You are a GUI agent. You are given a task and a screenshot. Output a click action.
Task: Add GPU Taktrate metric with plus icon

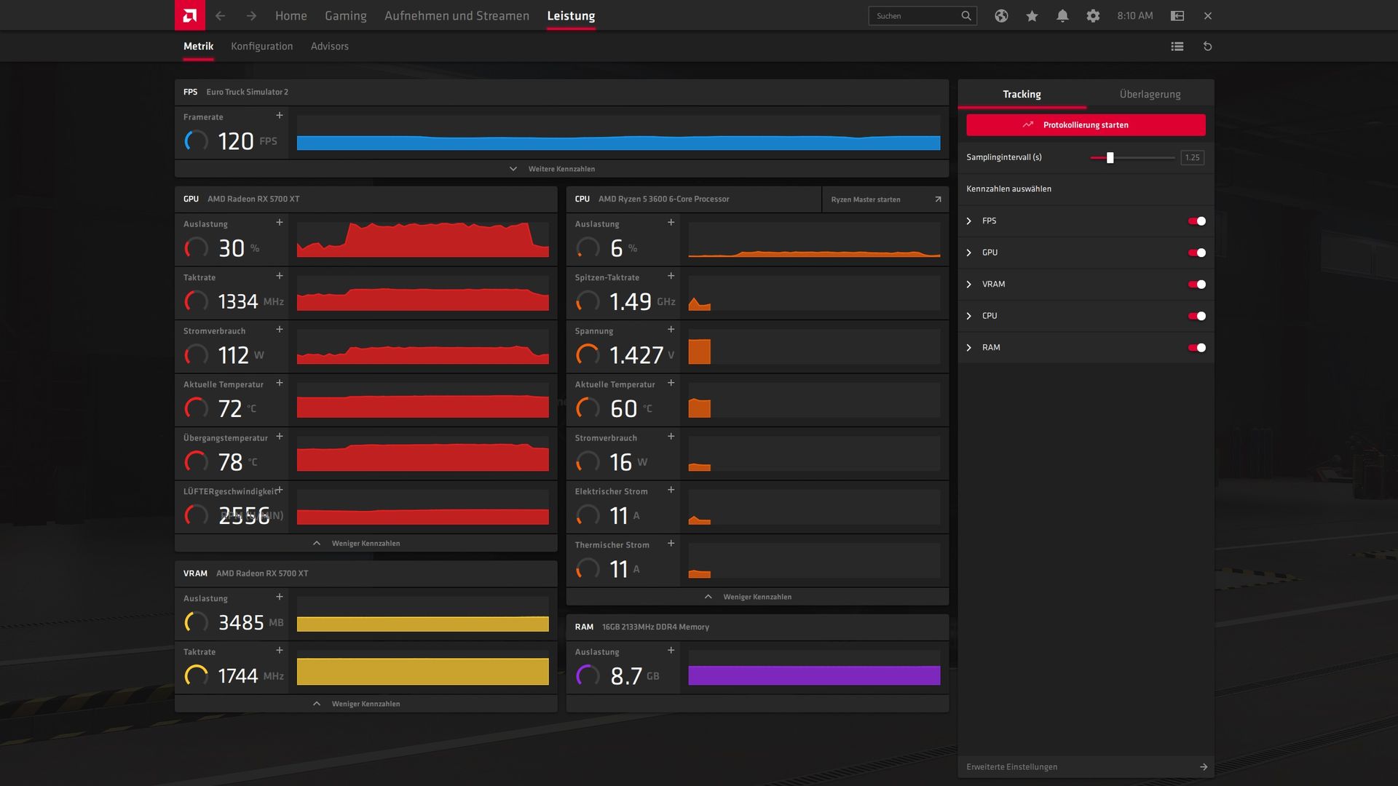pyautogui.click(x=280, y=276)
